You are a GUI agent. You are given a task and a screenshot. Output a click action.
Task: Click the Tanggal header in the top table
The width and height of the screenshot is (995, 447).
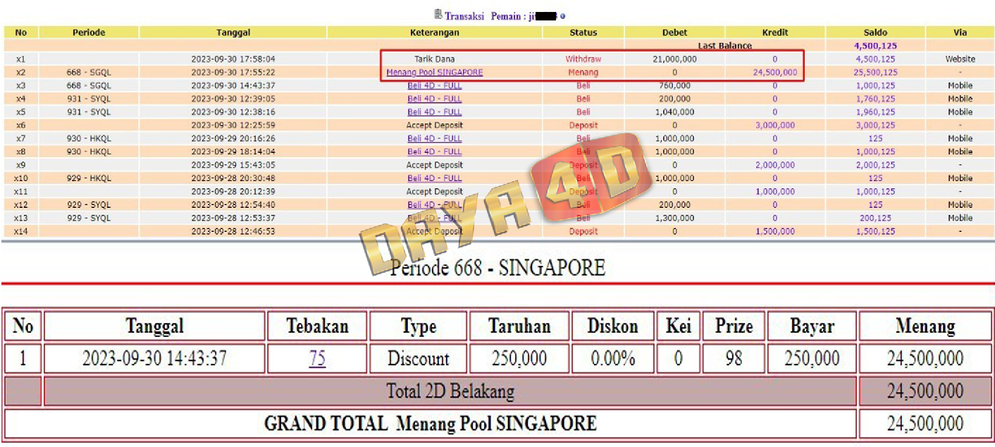coord(233,32)
